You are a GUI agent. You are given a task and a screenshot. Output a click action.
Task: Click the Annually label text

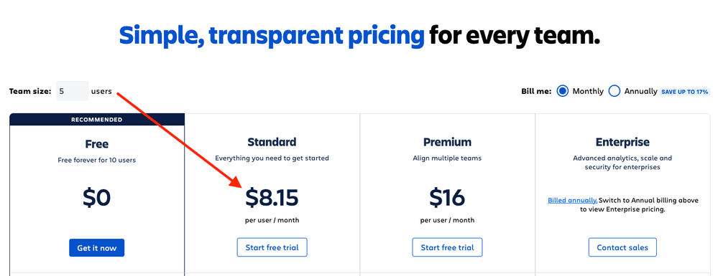(x=641, y=91)
